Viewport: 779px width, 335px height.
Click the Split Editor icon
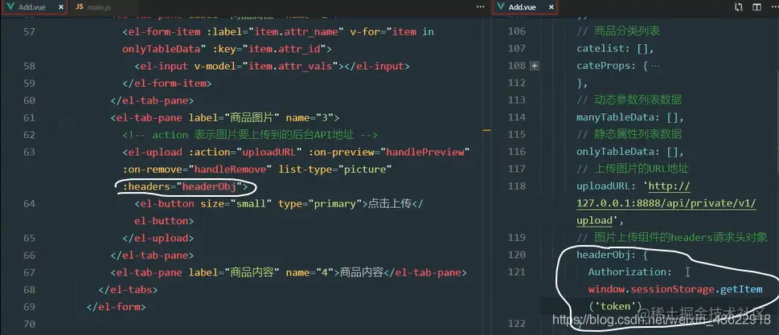click(756, 7)
